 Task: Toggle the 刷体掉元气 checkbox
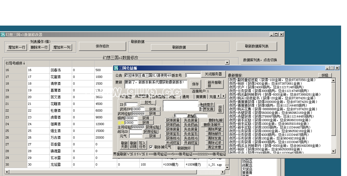pos(151,147)
